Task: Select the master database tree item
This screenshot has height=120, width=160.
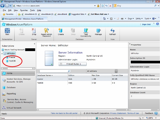Action: tap(11, 57)
